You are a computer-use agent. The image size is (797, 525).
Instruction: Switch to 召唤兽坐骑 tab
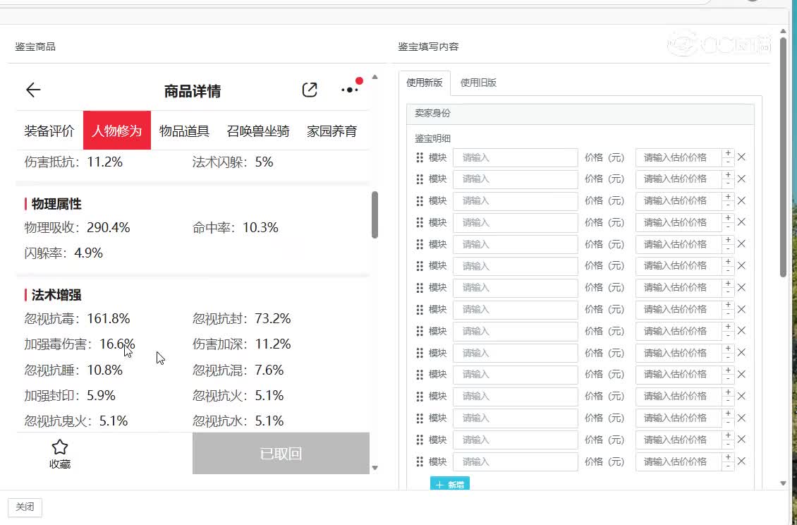pyautogui.click(x=258, y=131)
